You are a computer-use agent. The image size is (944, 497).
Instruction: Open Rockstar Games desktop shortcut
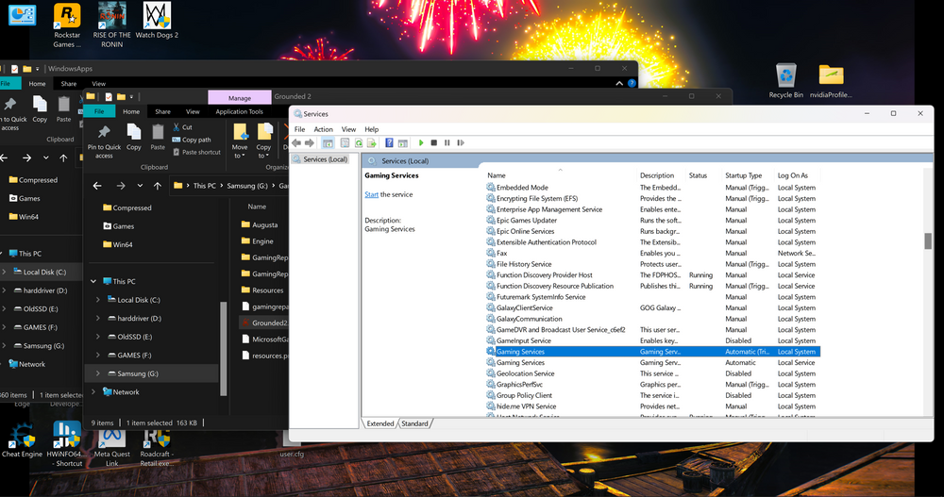[67, 25]
